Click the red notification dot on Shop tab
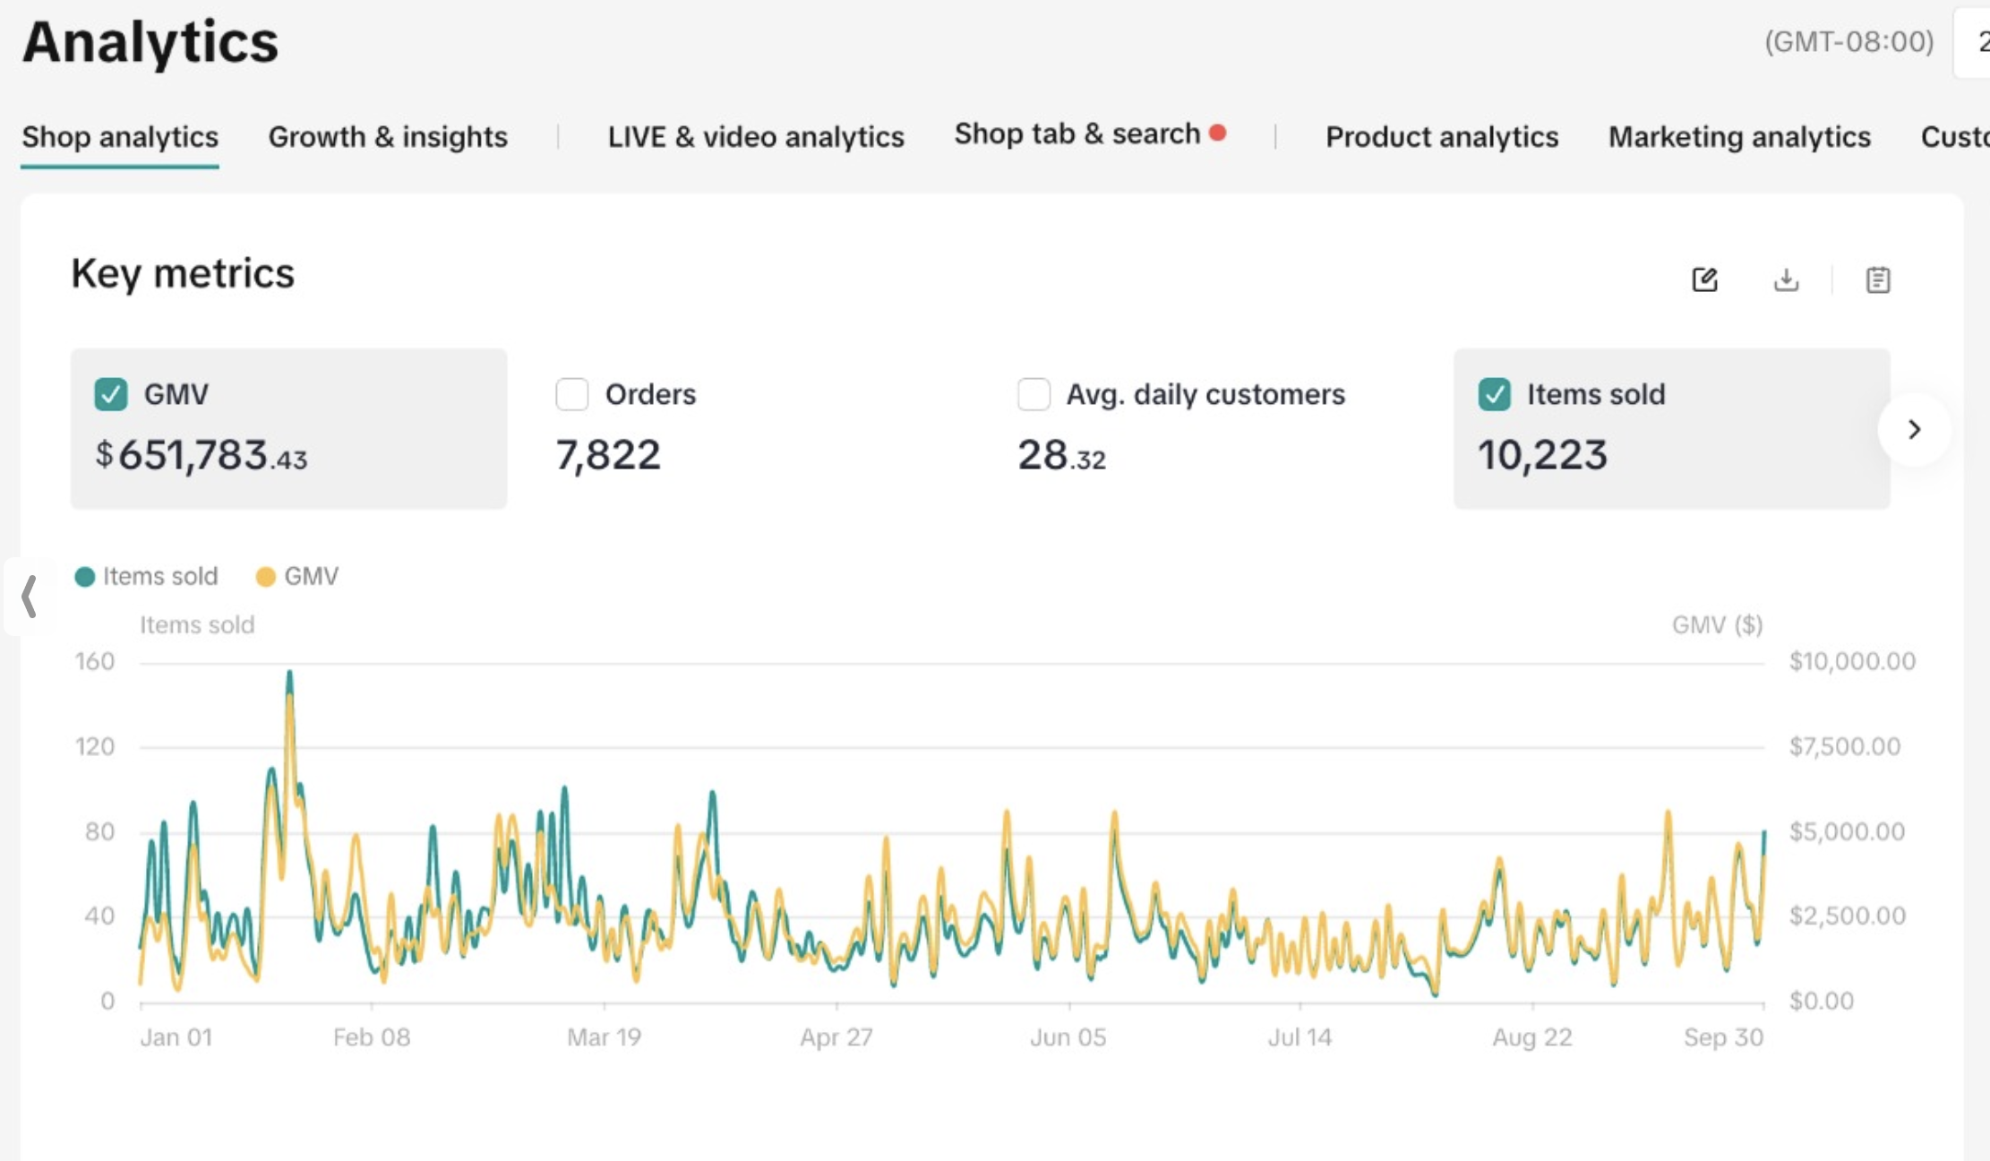This screenshot has width=1990, height=1161. point(1217,133)
